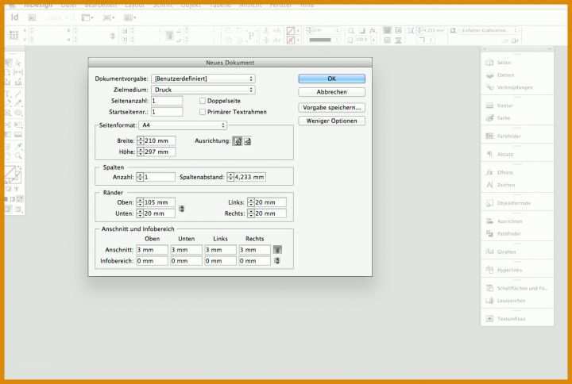The height and width of the screenshot is (384, 572).
Task: Open the Schaltflächen und Fo... panel icon
Action: (489, 288)
